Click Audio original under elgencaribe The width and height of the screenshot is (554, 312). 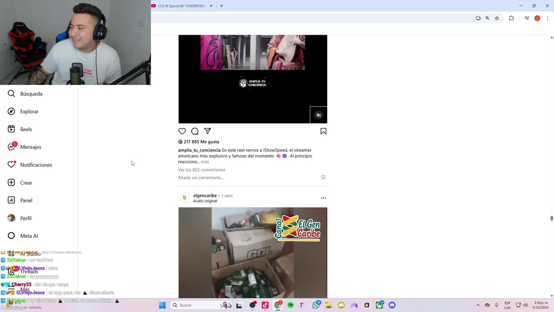pyautogui.click(x=205, y=201)
